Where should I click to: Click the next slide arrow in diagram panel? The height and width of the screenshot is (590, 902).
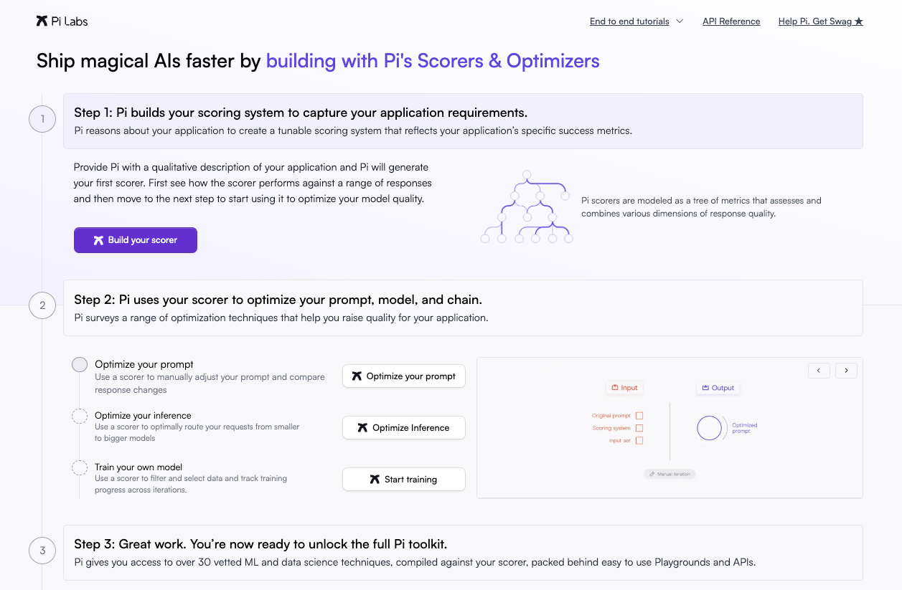coord(846,370)
